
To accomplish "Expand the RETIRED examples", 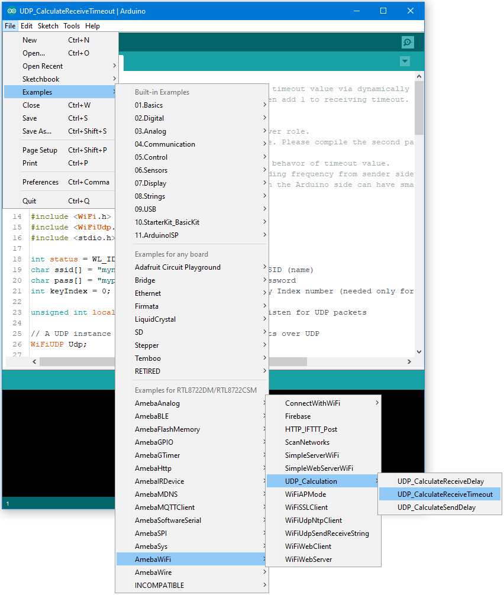I will pyautogui.click(x=192, y=371).
